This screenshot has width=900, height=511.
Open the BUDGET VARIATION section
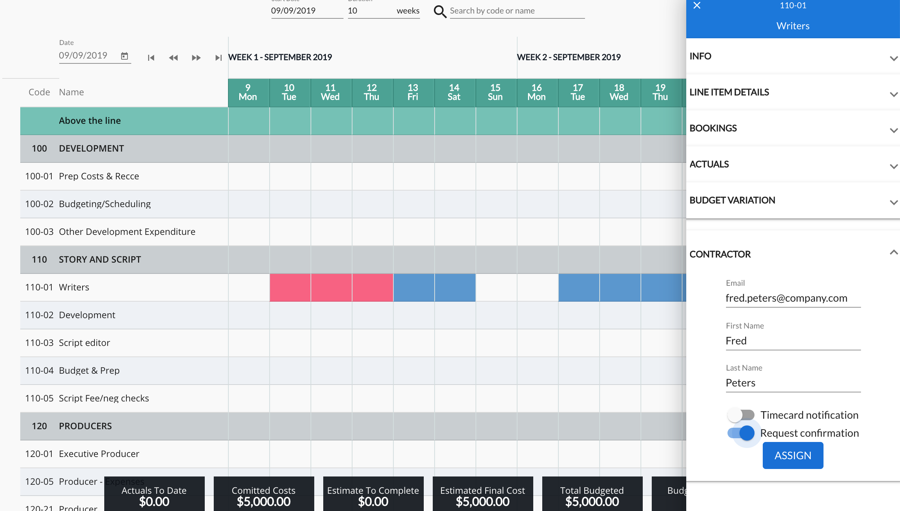(x=894, y=203)
